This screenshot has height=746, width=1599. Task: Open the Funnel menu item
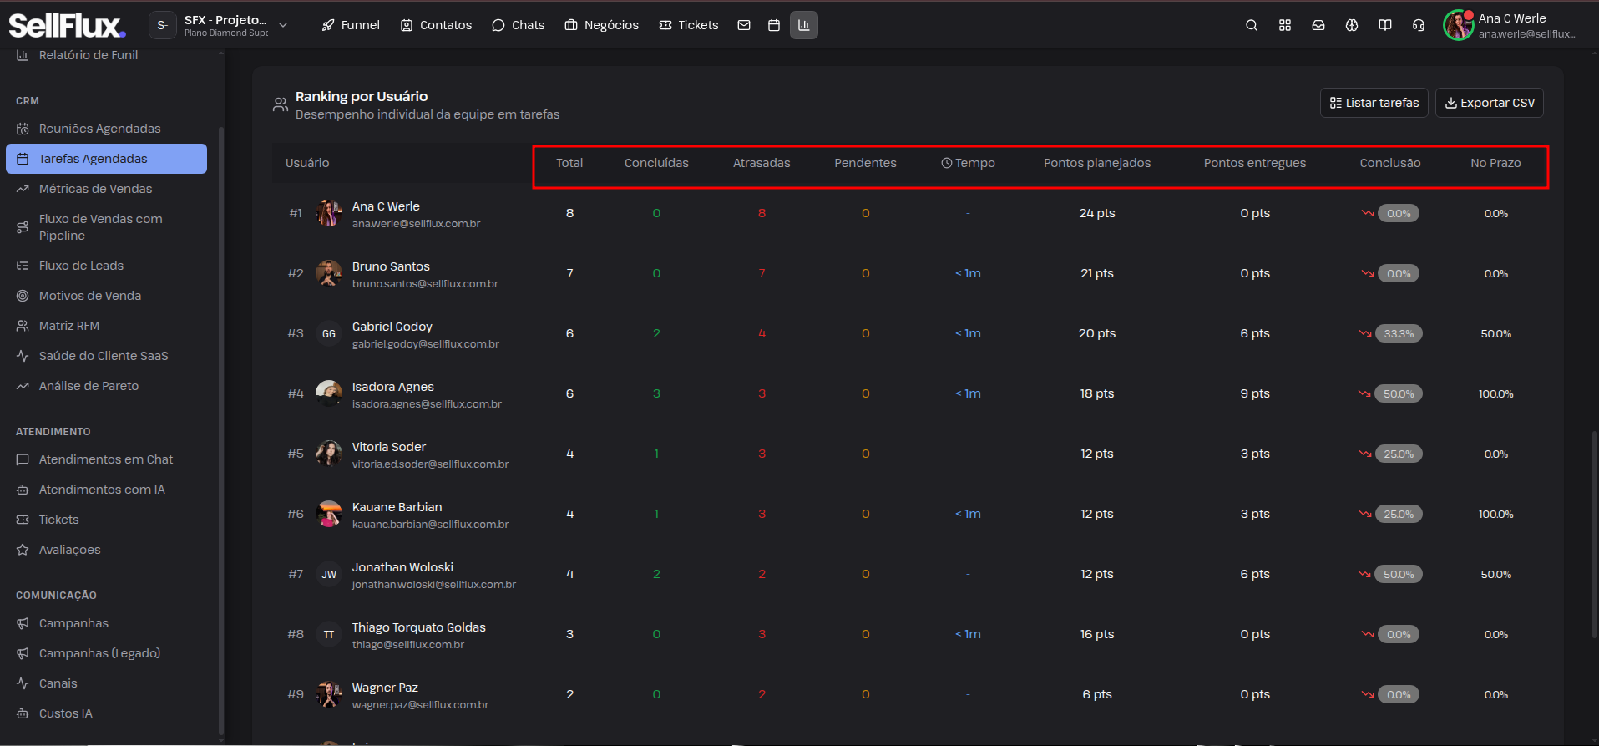pos(351,25)
